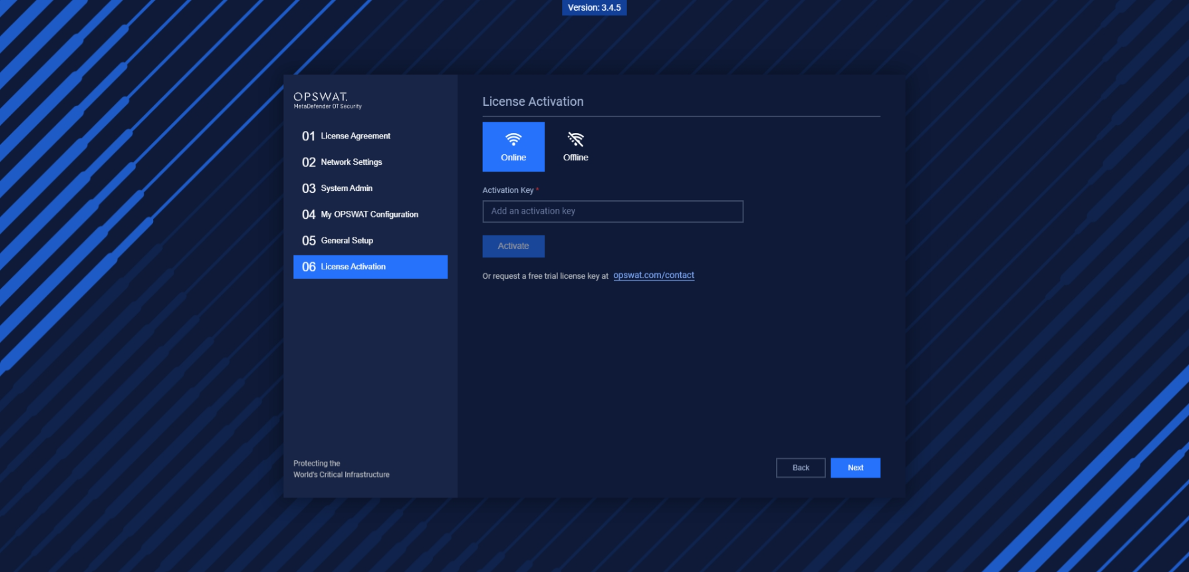
Task: Open step 01 License Agreement
Action: pos(370,136)
